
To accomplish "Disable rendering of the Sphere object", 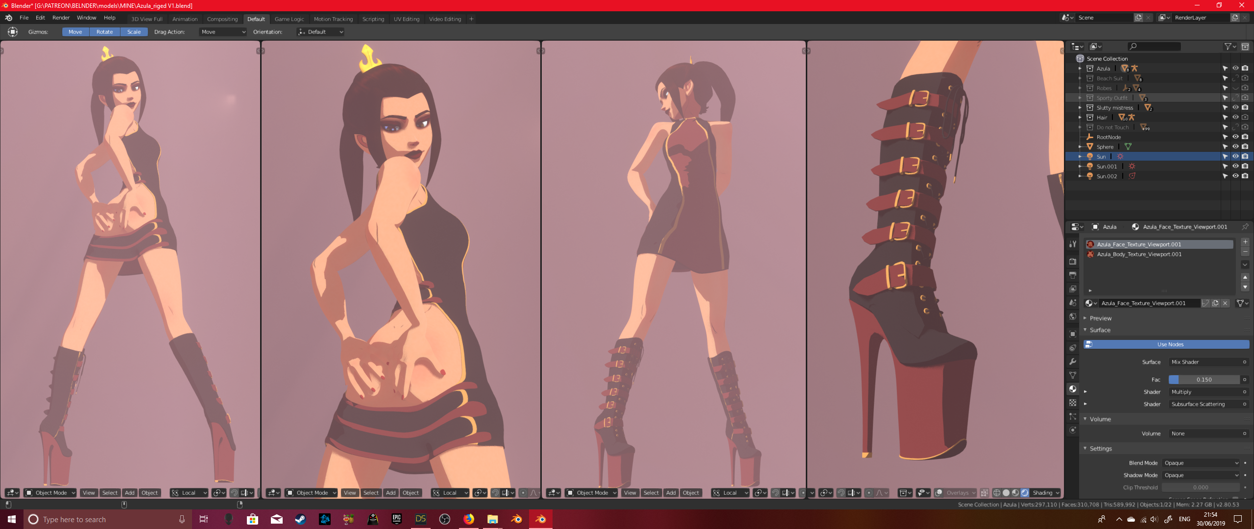I will (x=1245, y=147).
